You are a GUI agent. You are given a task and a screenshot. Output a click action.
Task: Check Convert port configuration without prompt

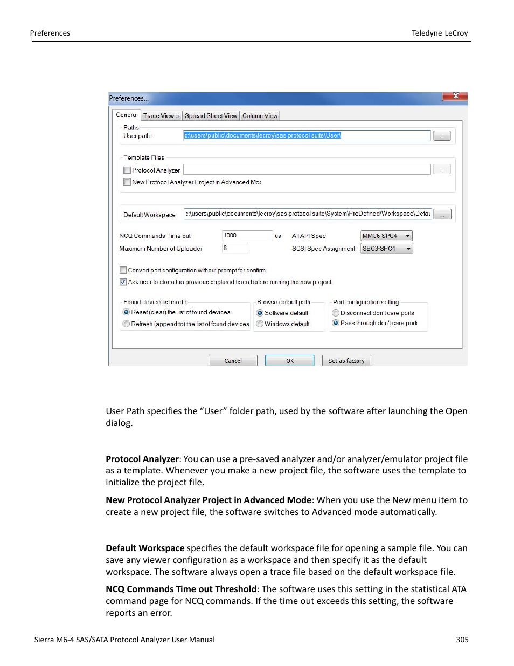[123, 270]
